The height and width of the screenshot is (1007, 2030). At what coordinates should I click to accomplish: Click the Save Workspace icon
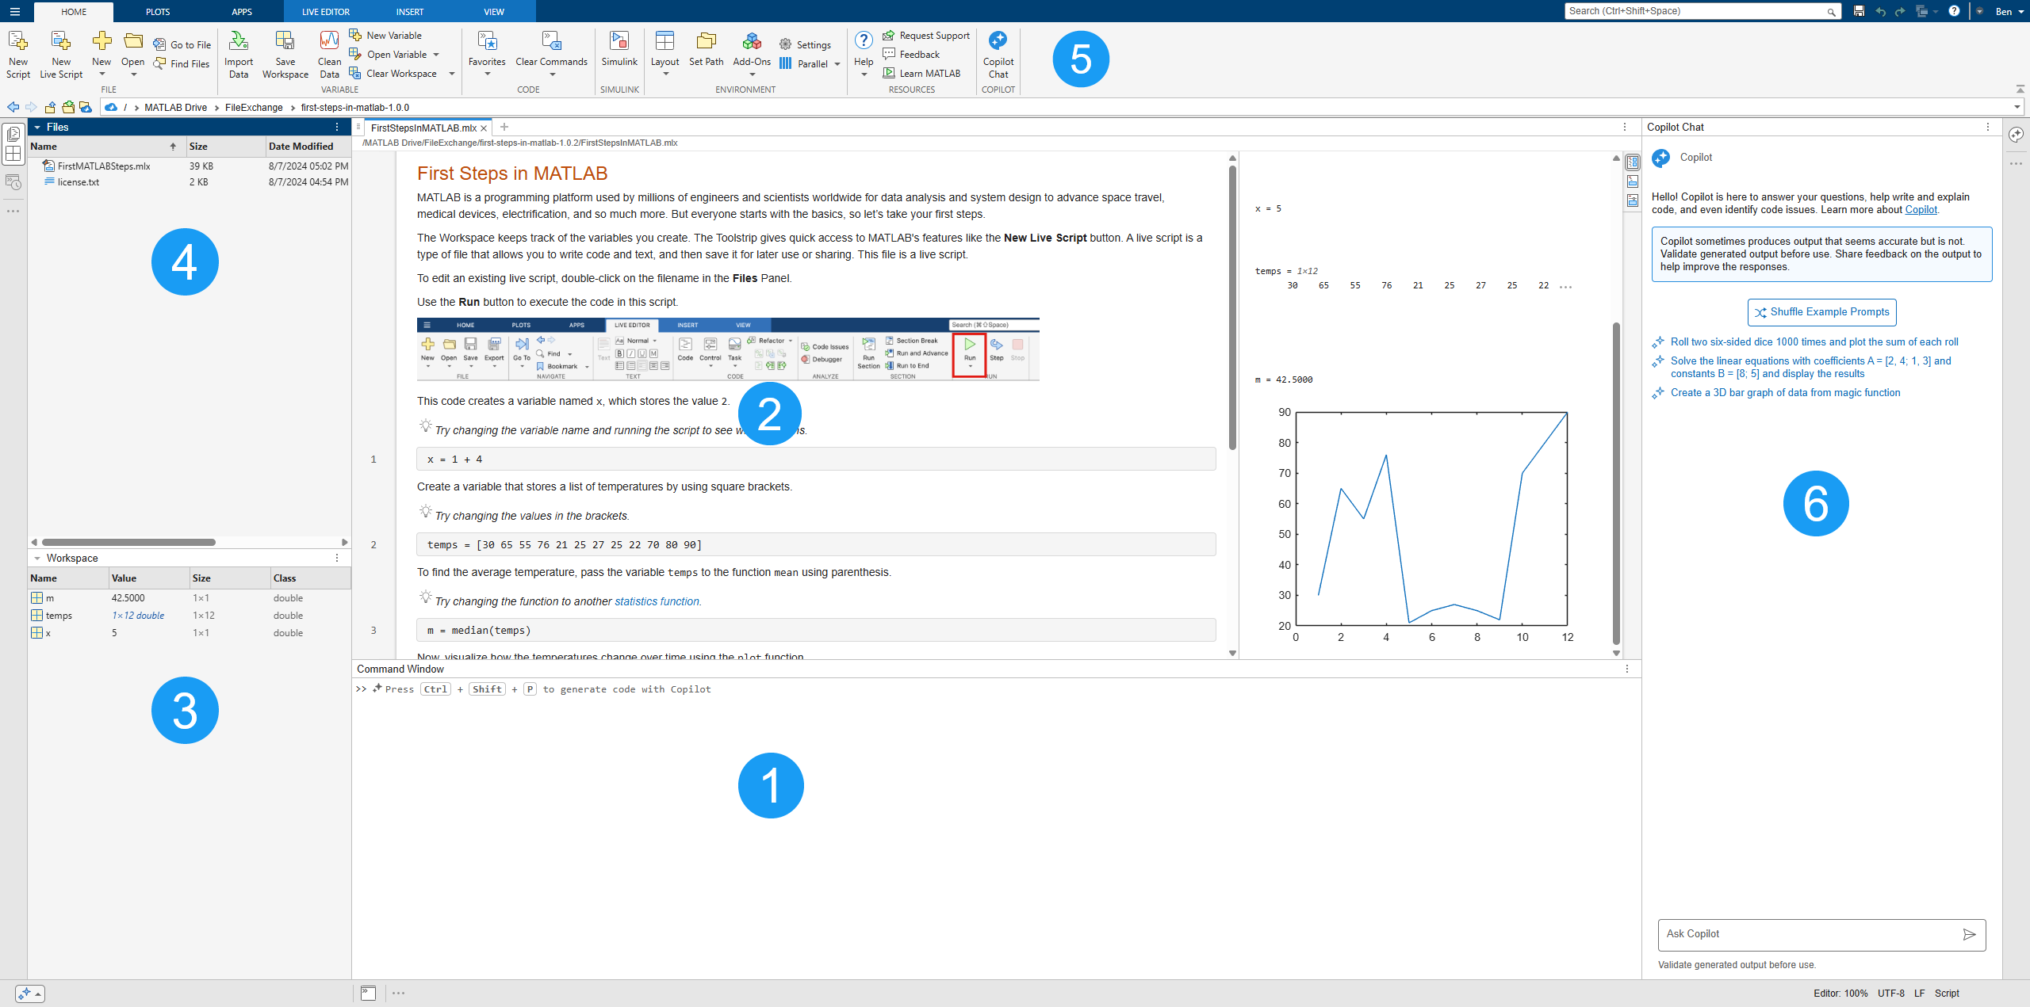285,41
